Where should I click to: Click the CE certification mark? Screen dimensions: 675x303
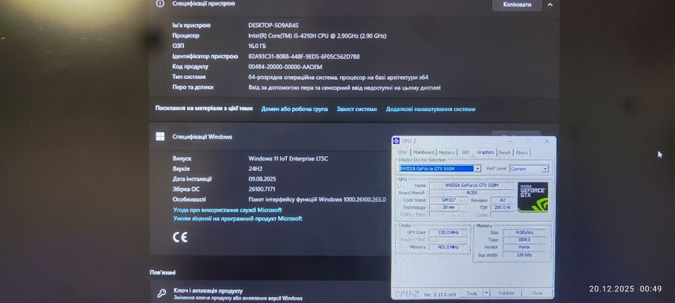(180, 237)
